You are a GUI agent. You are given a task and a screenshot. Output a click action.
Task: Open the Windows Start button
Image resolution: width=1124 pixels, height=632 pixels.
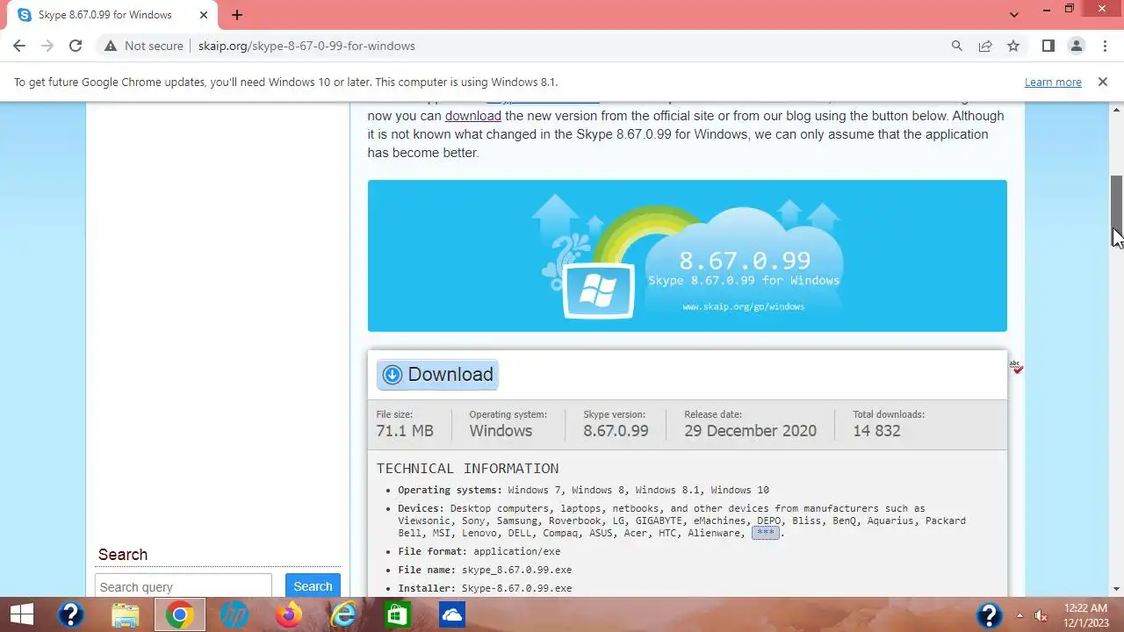(21, 615)
